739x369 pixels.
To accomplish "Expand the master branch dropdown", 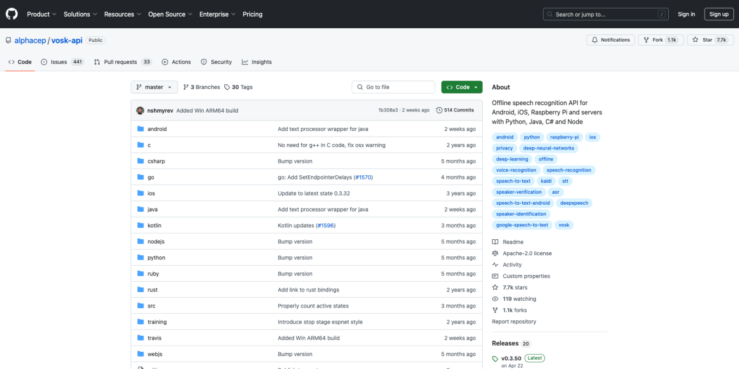I will point(154,87).
